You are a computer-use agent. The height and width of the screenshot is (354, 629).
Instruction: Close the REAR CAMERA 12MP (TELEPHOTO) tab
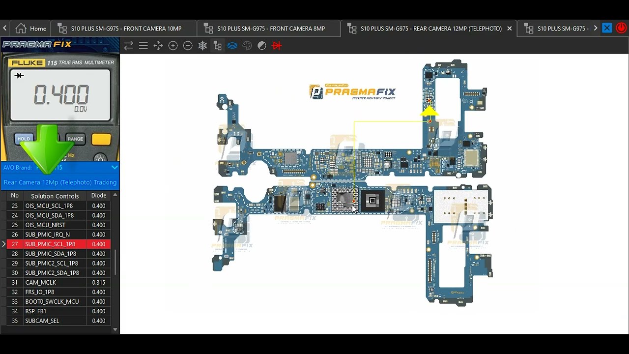click(510, 29)
